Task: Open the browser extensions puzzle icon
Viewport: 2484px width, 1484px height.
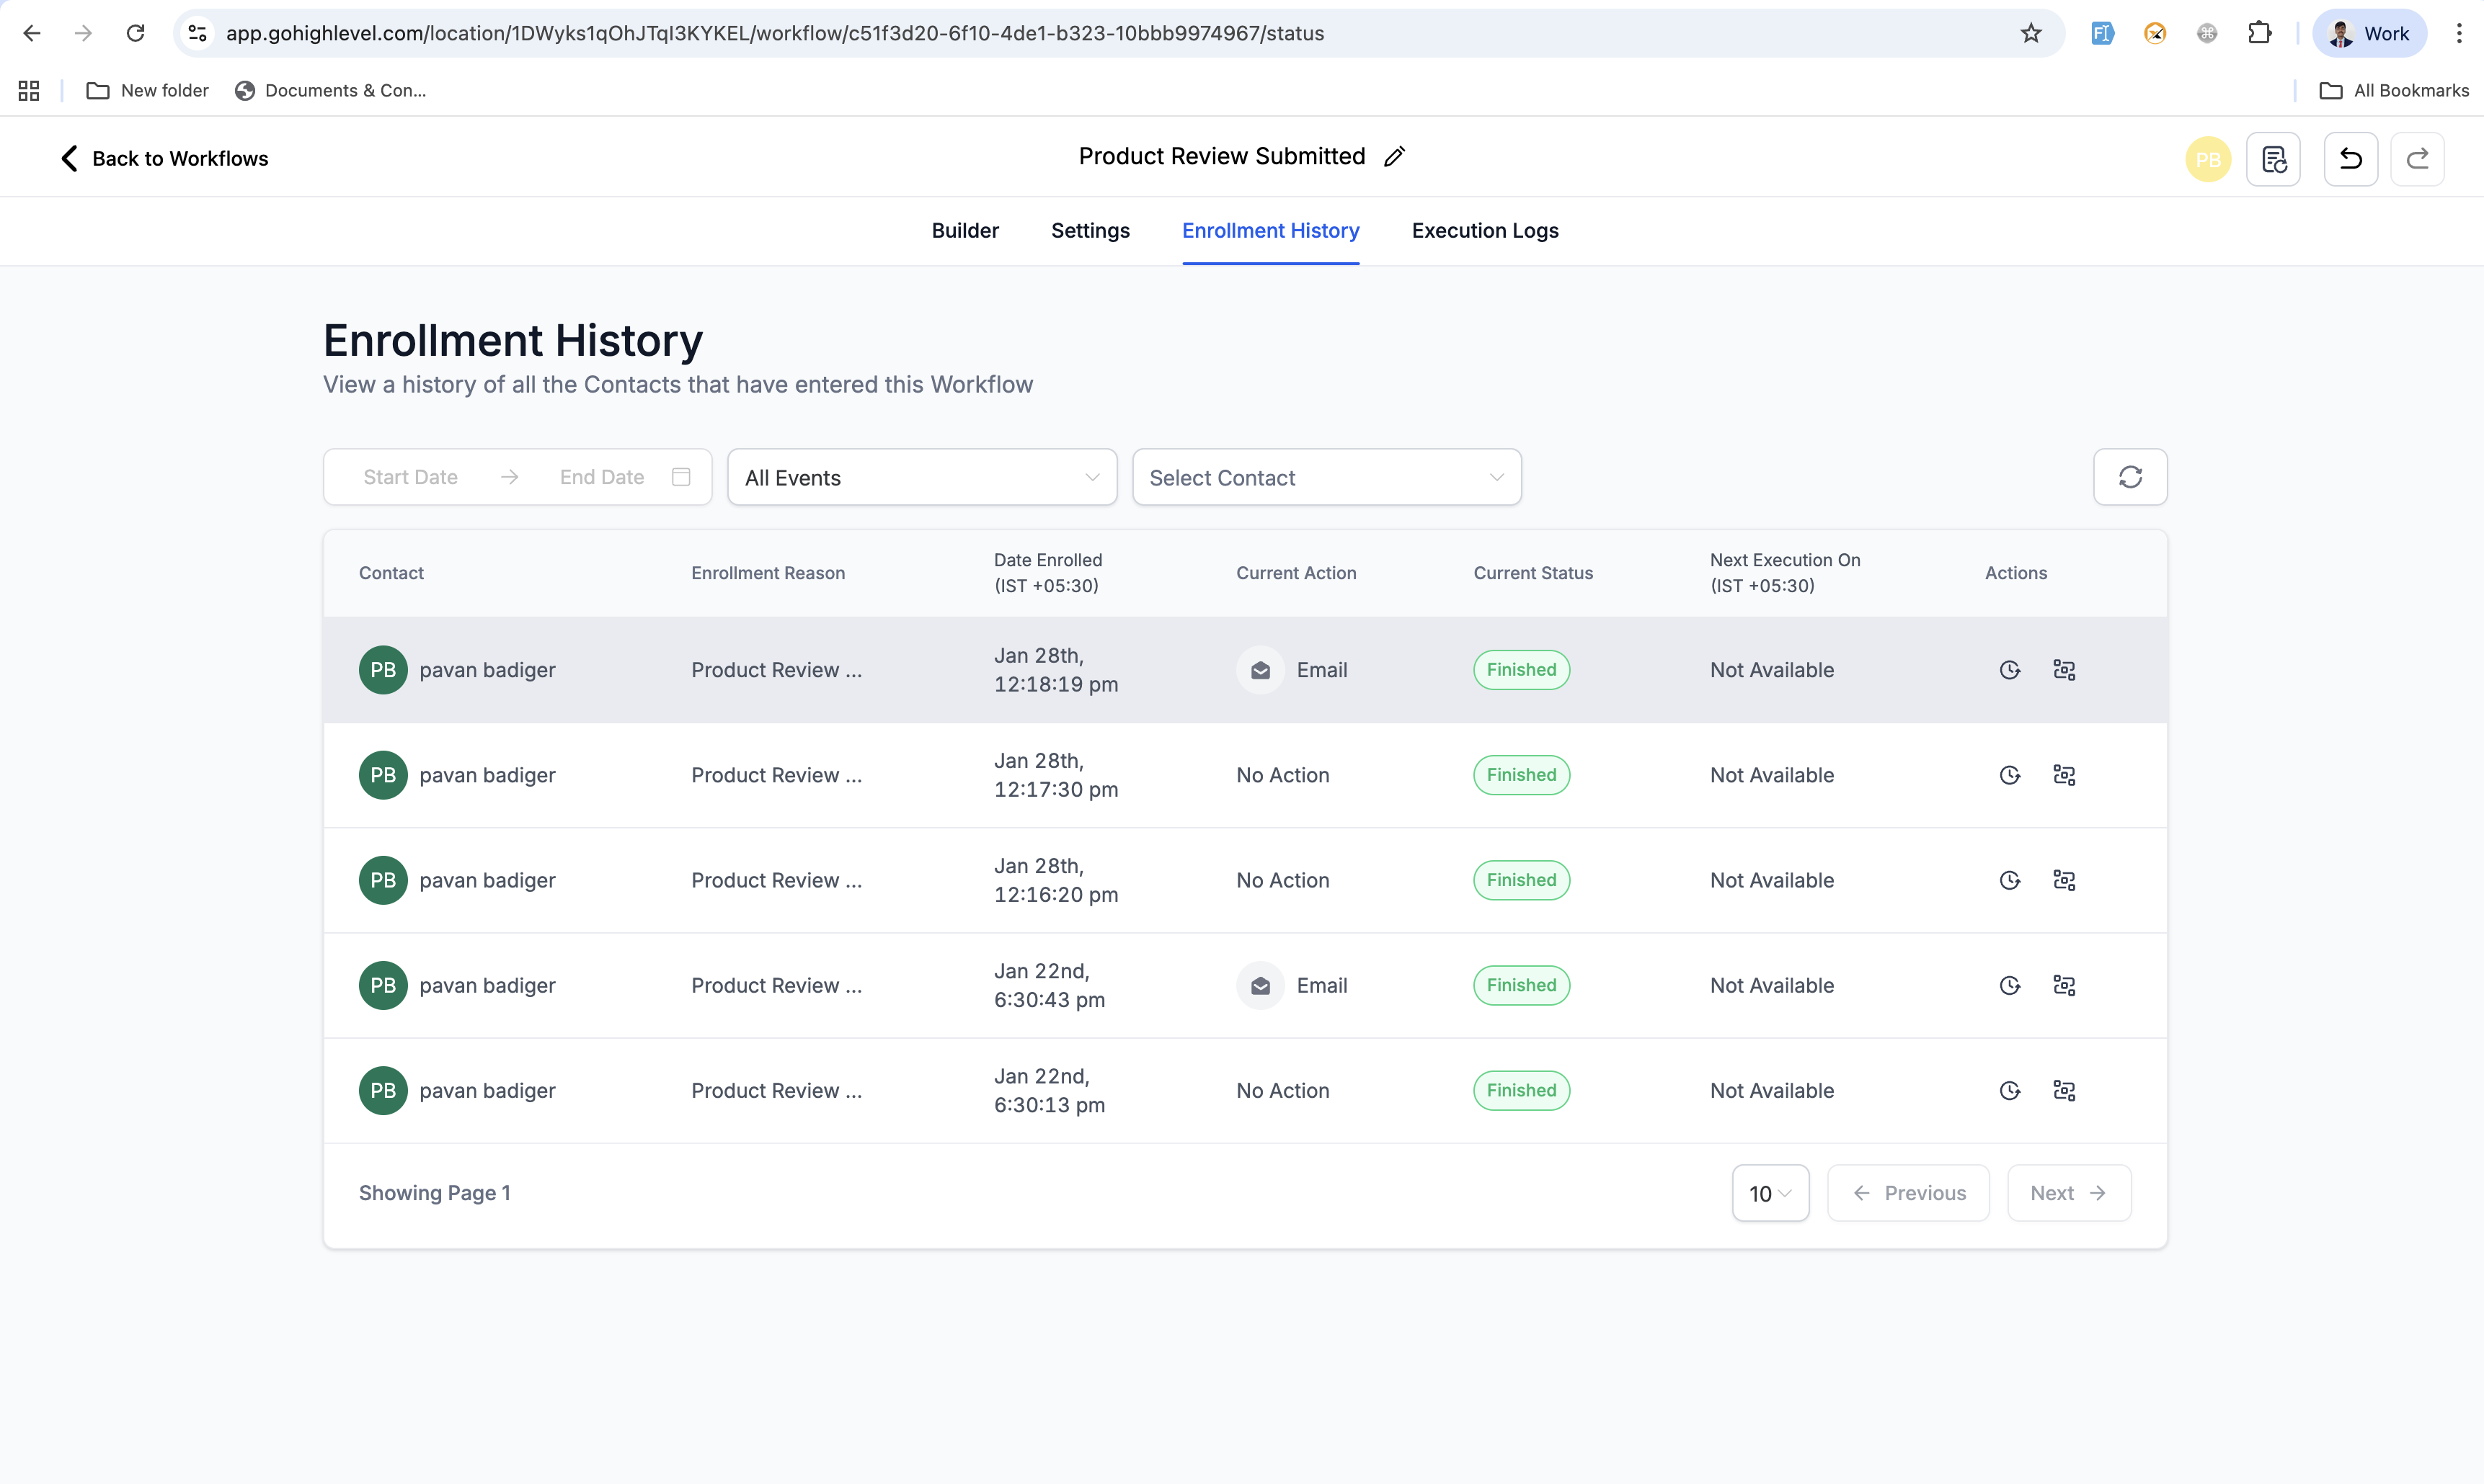Action: [2259, 33]
